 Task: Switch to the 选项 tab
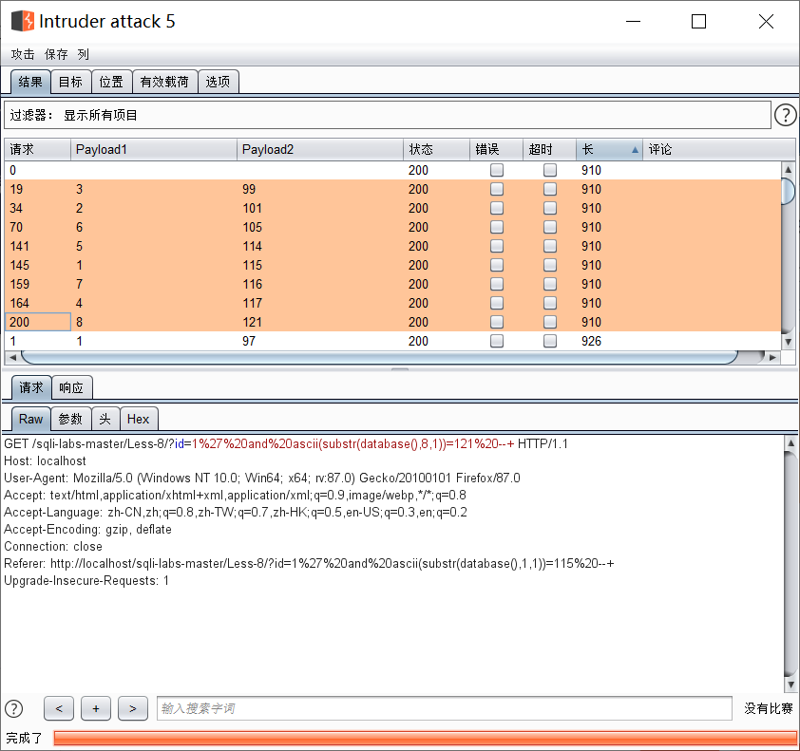click(218, 82)
